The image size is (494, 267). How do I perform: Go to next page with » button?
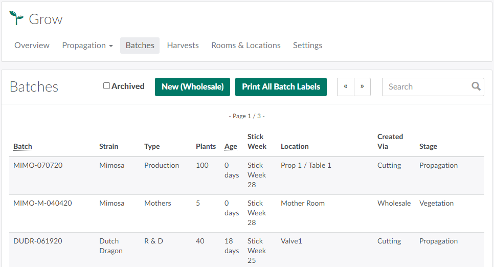pos(362,86)
